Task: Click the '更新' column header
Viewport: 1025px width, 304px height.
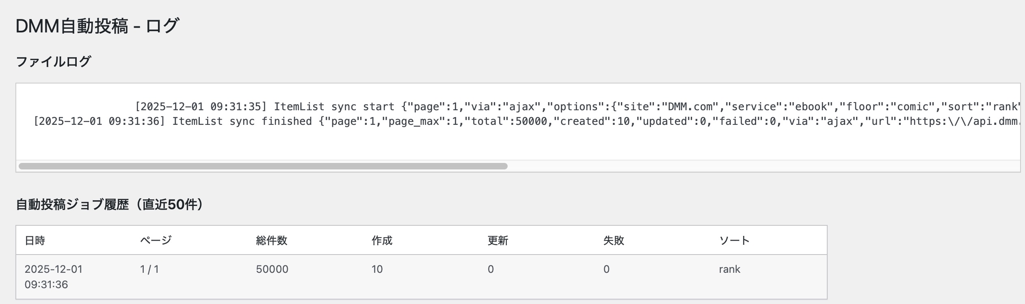Action: coord(498,241)
